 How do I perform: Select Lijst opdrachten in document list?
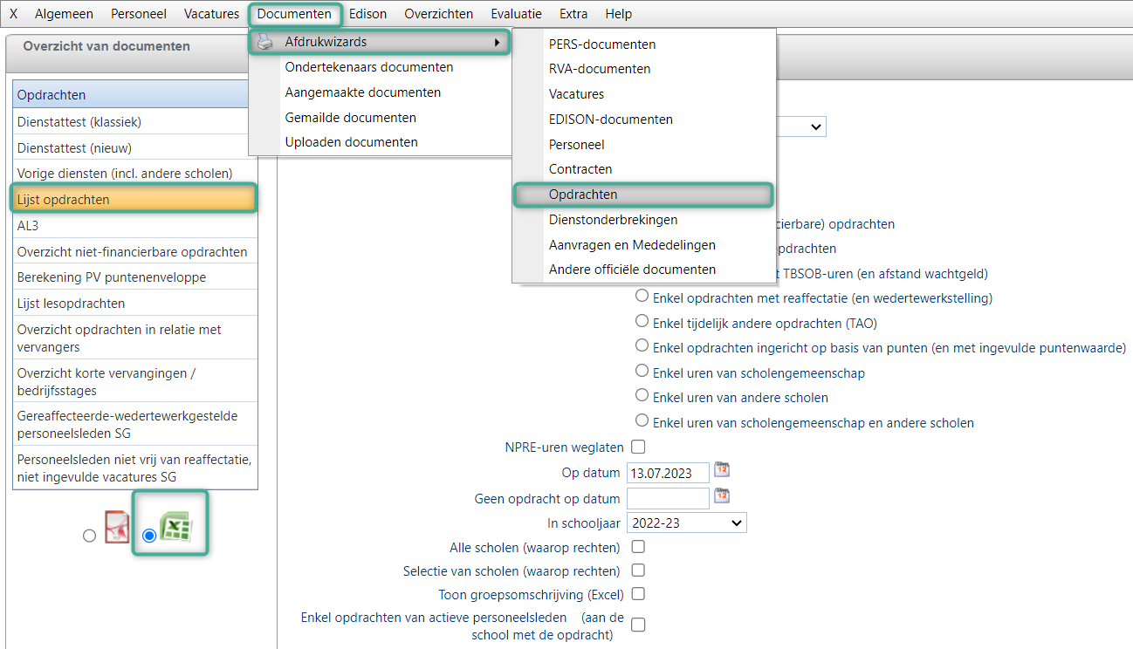[134, 200]
